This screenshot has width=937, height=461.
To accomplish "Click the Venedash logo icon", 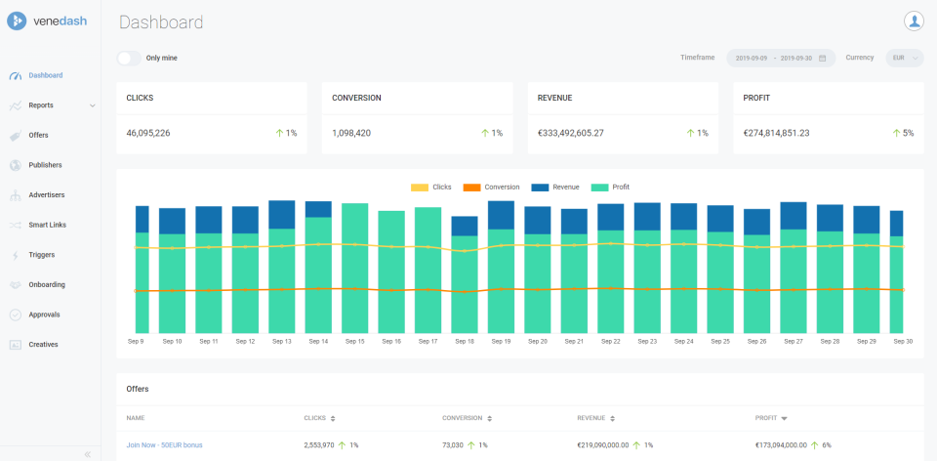I will click(17, 21).
